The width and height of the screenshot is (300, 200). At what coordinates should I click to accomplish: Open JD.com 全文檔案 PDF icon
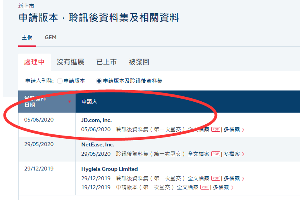[216, 129]
